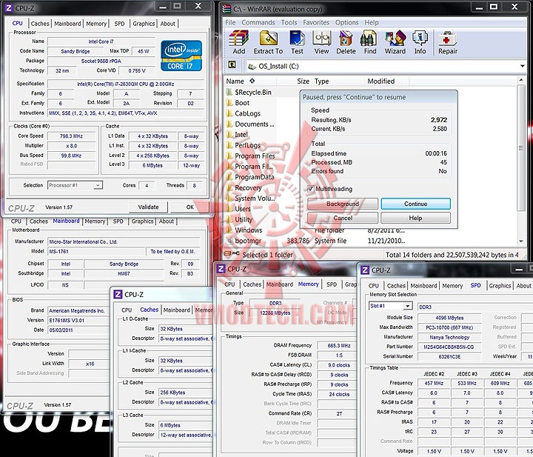
Task: Expand the OS_Install (C:) path dropdown
Action: point(523,66)
